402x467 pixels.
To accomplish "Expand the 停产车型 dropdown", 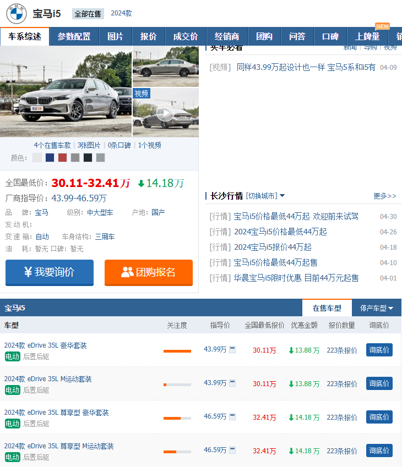I will (x=376, y=308).
